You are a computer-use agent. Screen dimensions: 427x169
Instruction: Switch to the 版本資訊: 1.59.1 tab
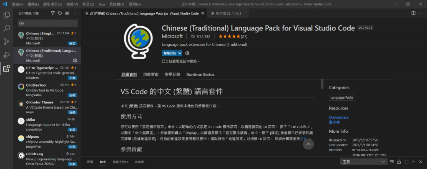[228, 13]
